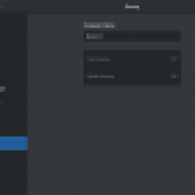Screen dimensions: 195x195
Task: Open the second row in the settings list
Action: [x=132, y=77]
